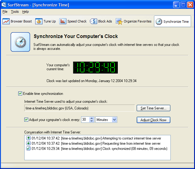
Task: Click Adjust Clock Now button
Action: [x=153, y=120]
